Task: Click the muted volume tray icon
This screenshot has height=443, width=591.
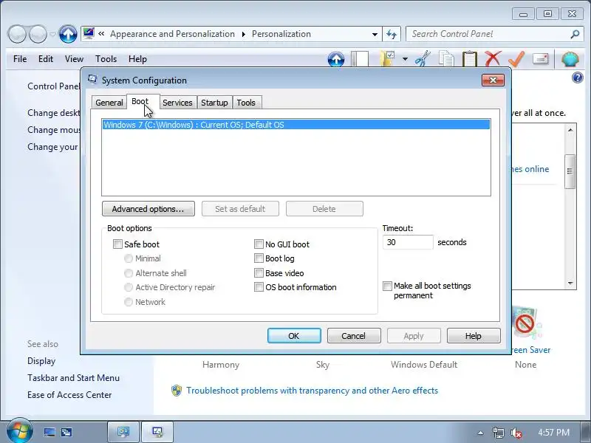Action: click(x=516, y=433)
